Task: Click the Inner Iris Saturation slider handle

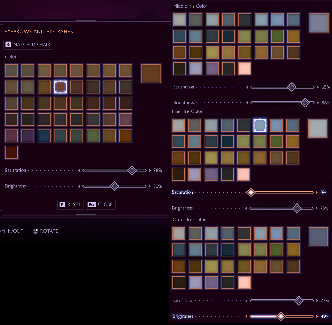Action: pos(251,192)
